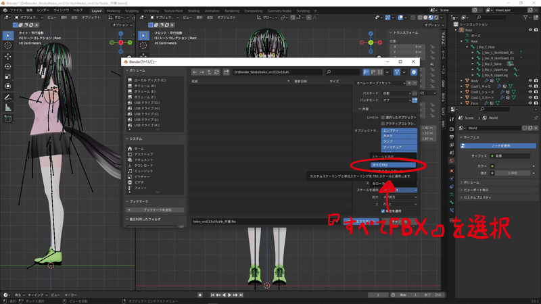Check the active collection checkbox
Image resolution: width=541 pixels, height=304 pixels.
tap(383, 124)
